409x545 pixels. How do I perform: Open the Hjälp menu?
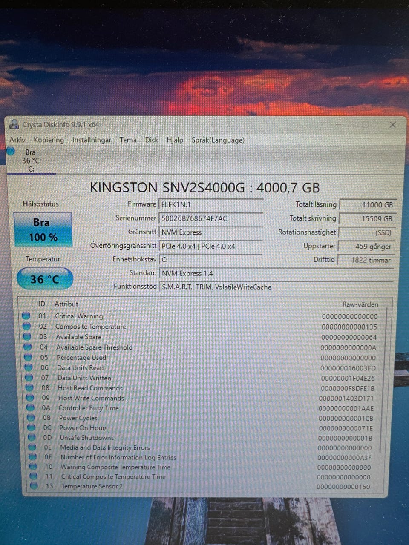pyautogui.click(x=175, y=140)
